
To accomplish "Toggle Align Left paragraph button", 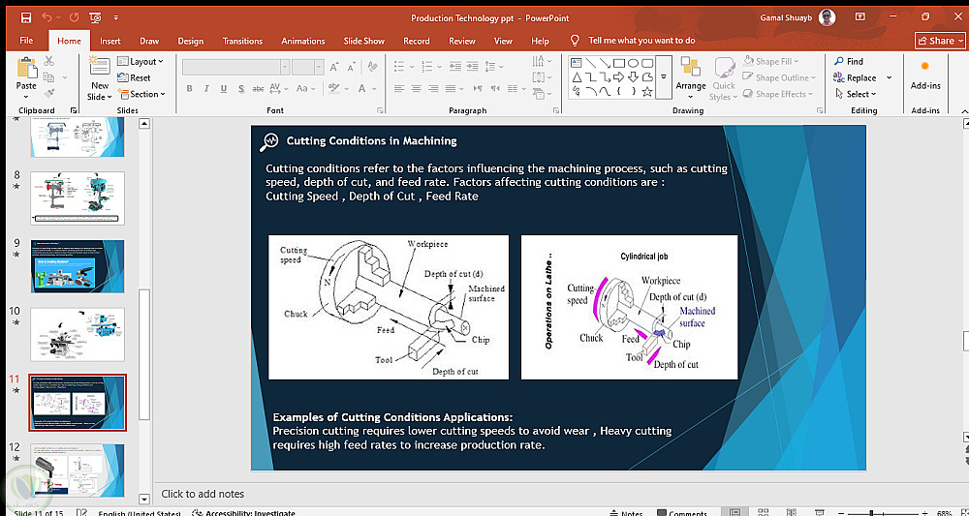I will (x=399, y=88).
